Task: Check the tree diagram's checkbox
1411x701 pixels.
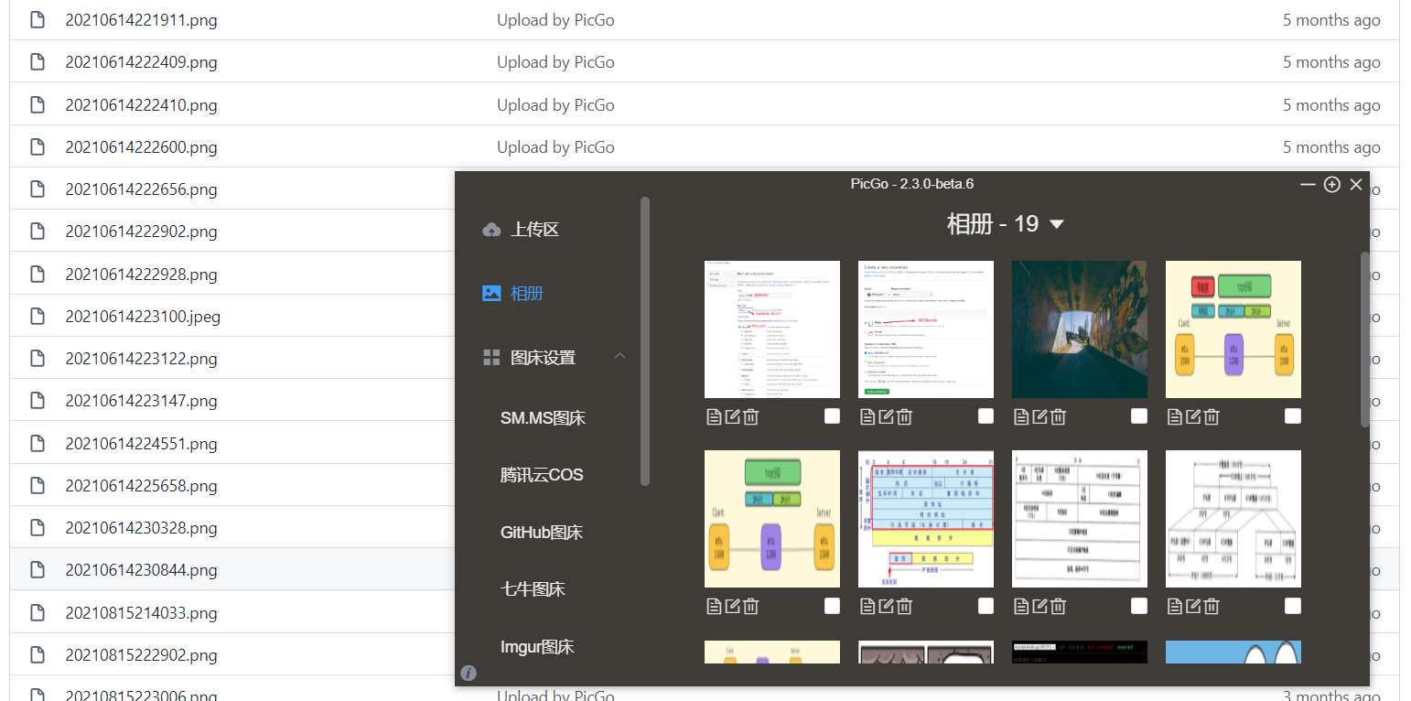Action: pos(1293,606)
